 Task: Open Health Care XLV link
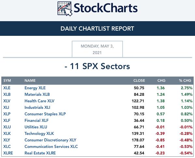[39, 101]
